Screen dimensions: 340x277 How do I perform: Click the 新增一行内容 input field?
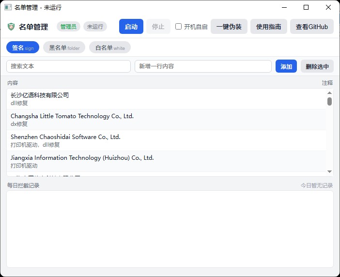[x=203, y=66]
